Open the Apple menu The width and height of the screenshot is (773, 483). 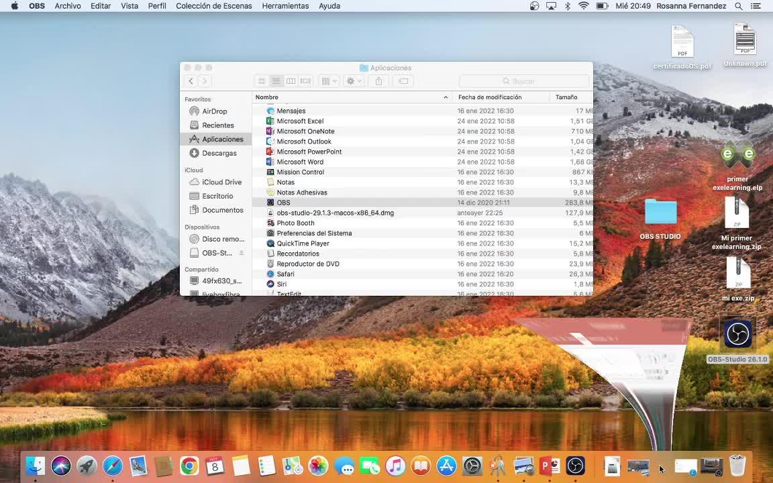tap(15, 6)
